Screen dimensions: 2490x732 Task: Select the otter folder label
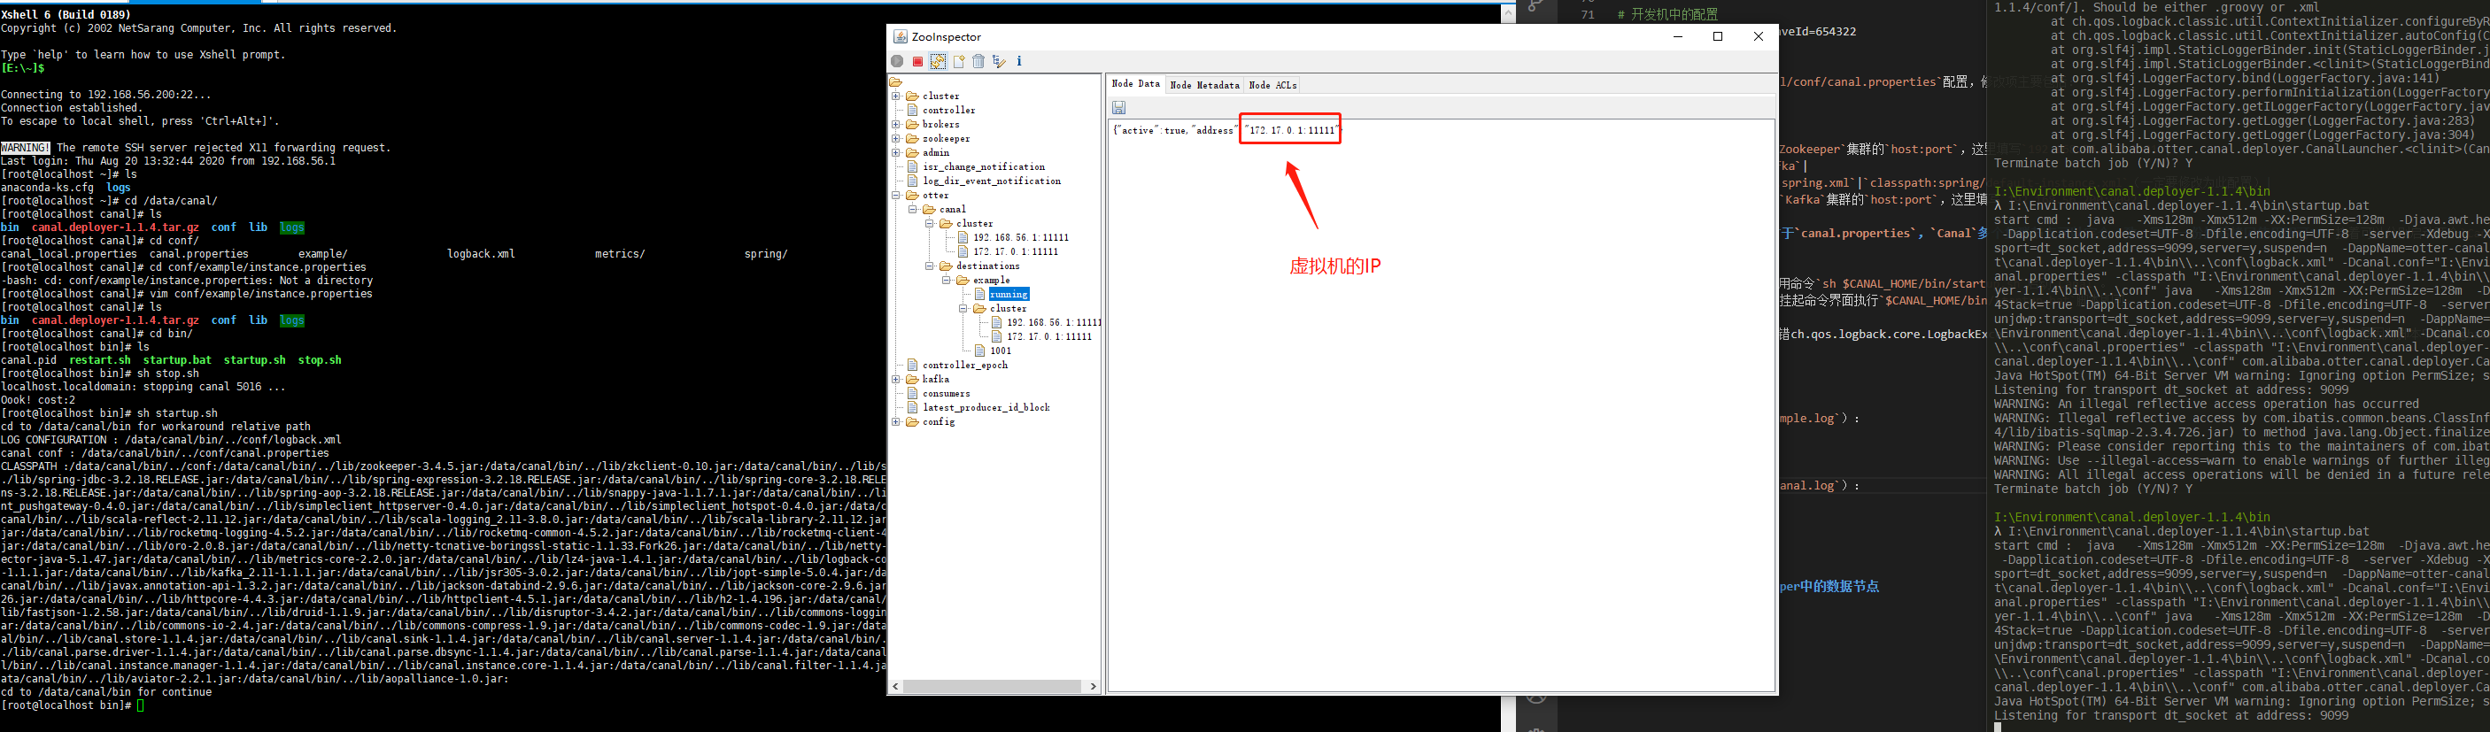click(x=935, y=195)
